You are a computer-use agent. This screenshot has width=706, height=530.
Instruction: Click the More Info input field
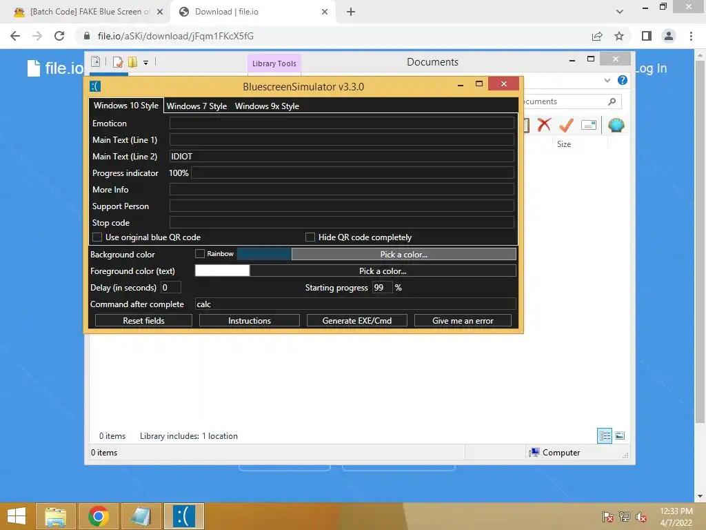pos(342,189)
